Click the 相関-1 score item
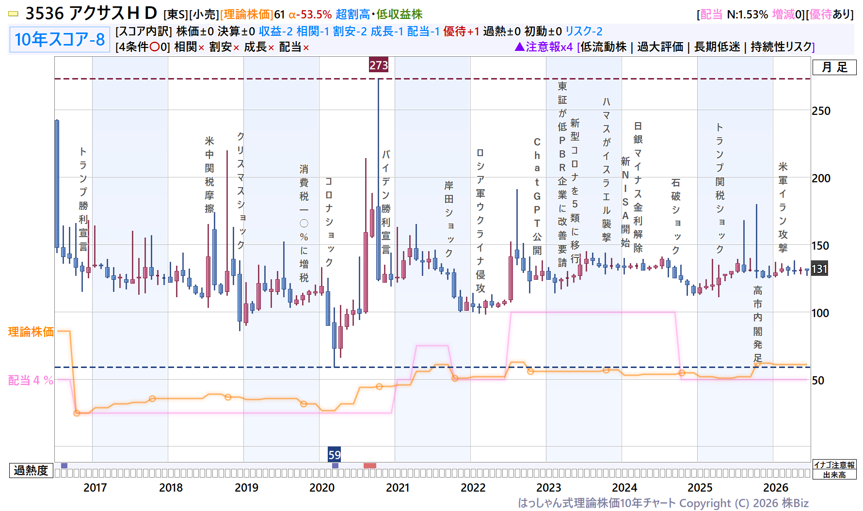Screen dimensions: 863x511 pos(313,32)
